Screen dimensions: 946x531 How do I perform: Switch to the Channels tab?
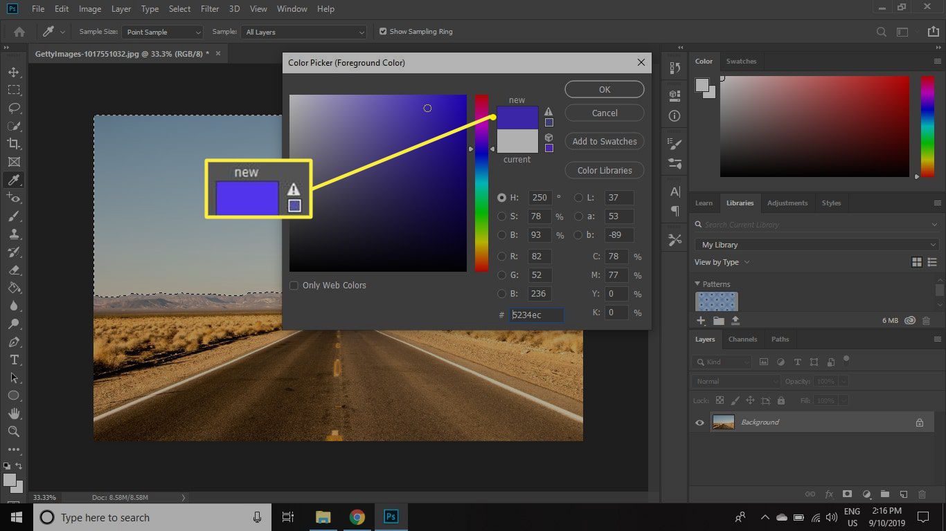[742, 339]
